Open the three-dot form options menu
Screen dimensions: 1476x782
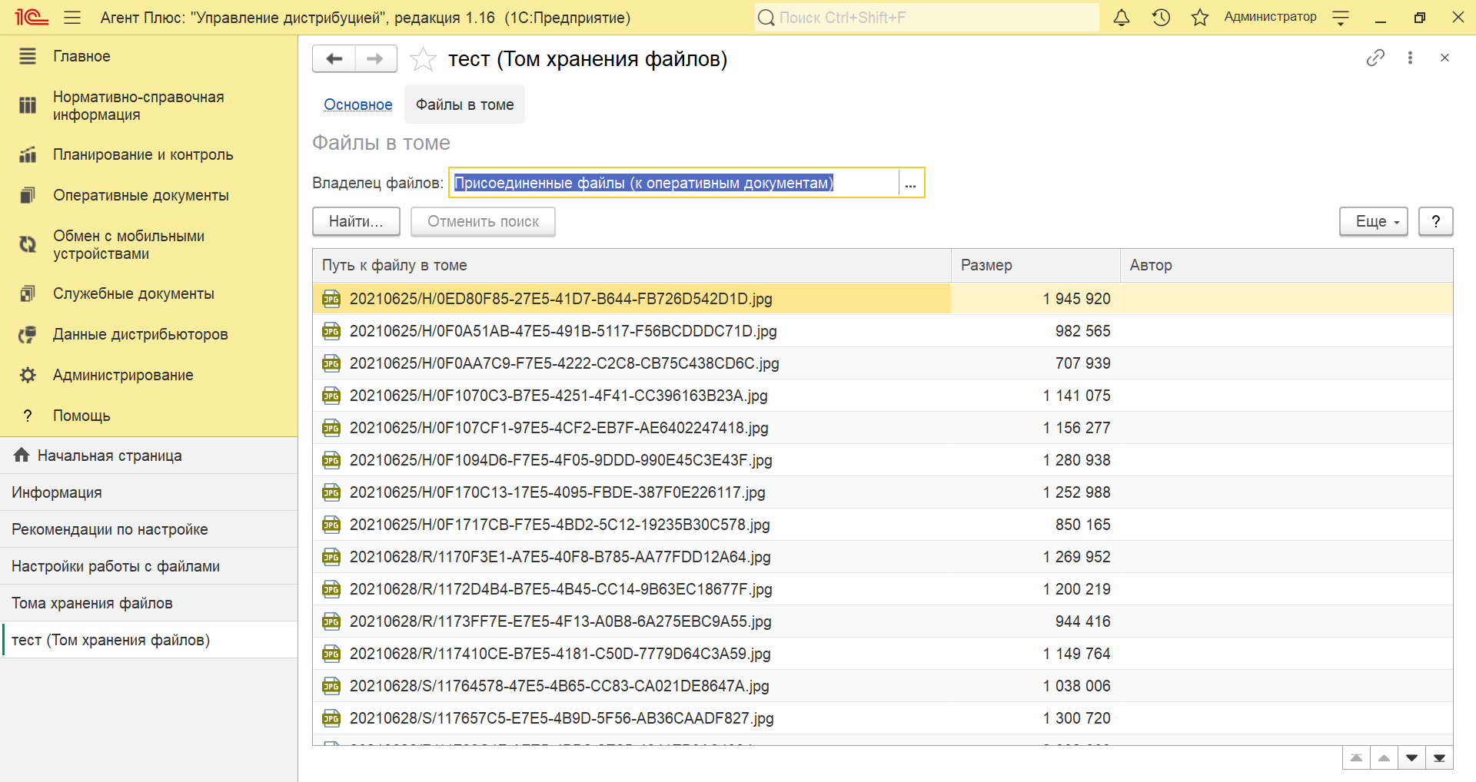pos(1410,58)
